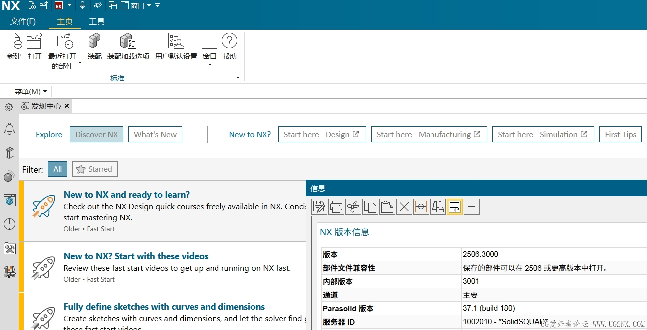Screen dimensions: 647x330
Task: Click the settings gear in resource bar
Action: click(9, 107)
